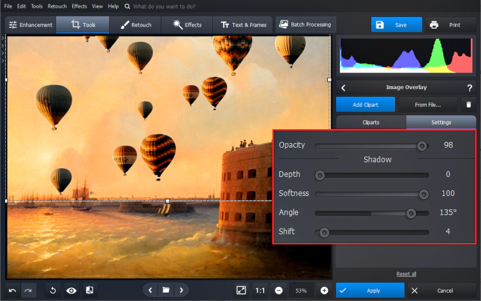The height and width of the screenshot is (301, 481).
Task: Open the folder browse icon
Action: tap(166, 290)
